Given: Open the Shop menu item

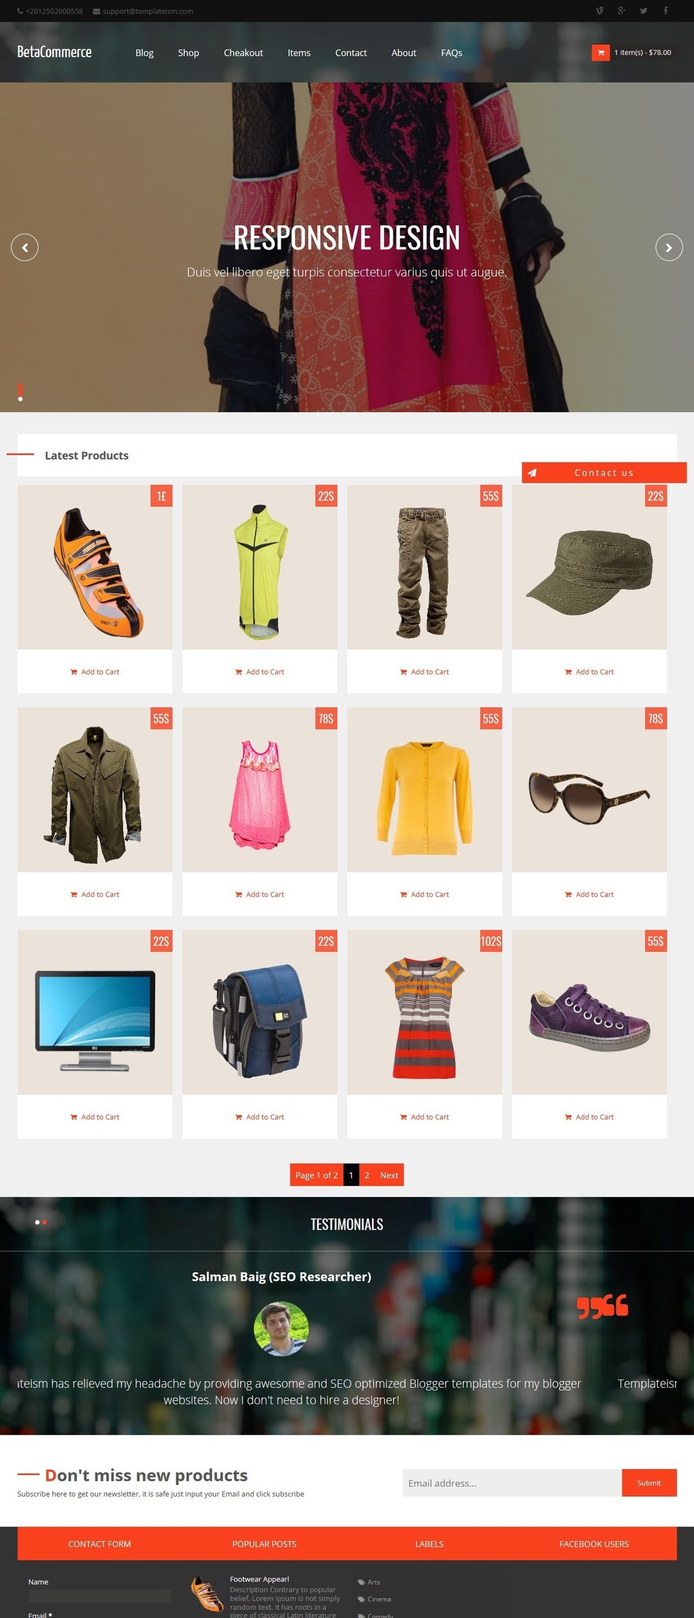Looking at the screenshot, I should pyautogui.click(x=189, y=53).
